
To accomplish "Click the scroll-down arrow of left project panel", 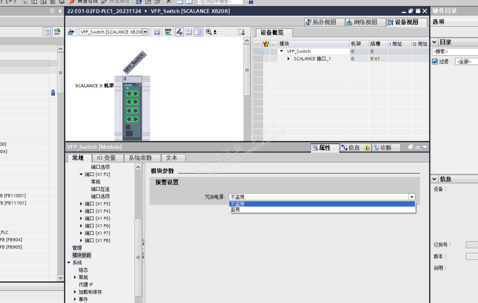I will (60, 278).
